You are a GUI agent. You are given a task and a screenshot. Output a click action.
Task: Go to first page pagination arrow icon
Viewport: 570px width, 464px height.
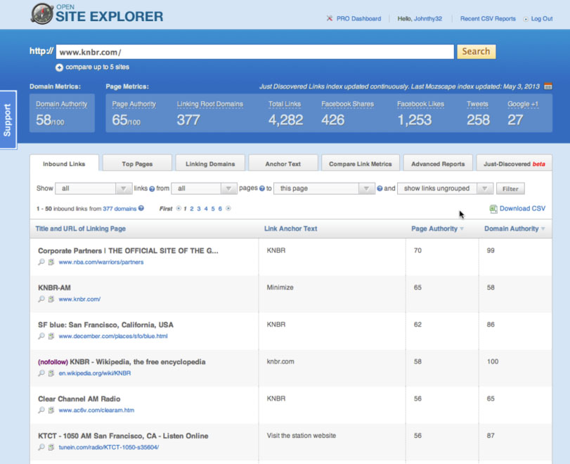click(x=179, y=208)
